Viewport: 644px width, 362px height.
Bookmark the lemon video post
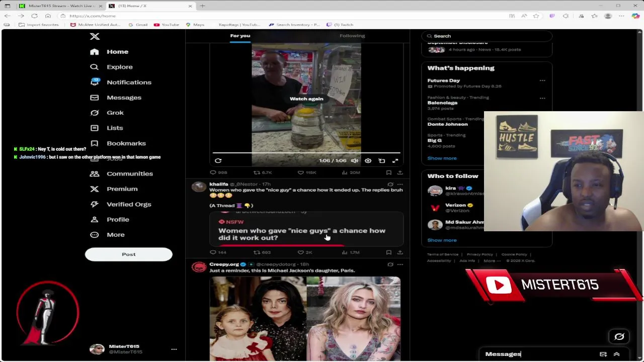[388, 172]
